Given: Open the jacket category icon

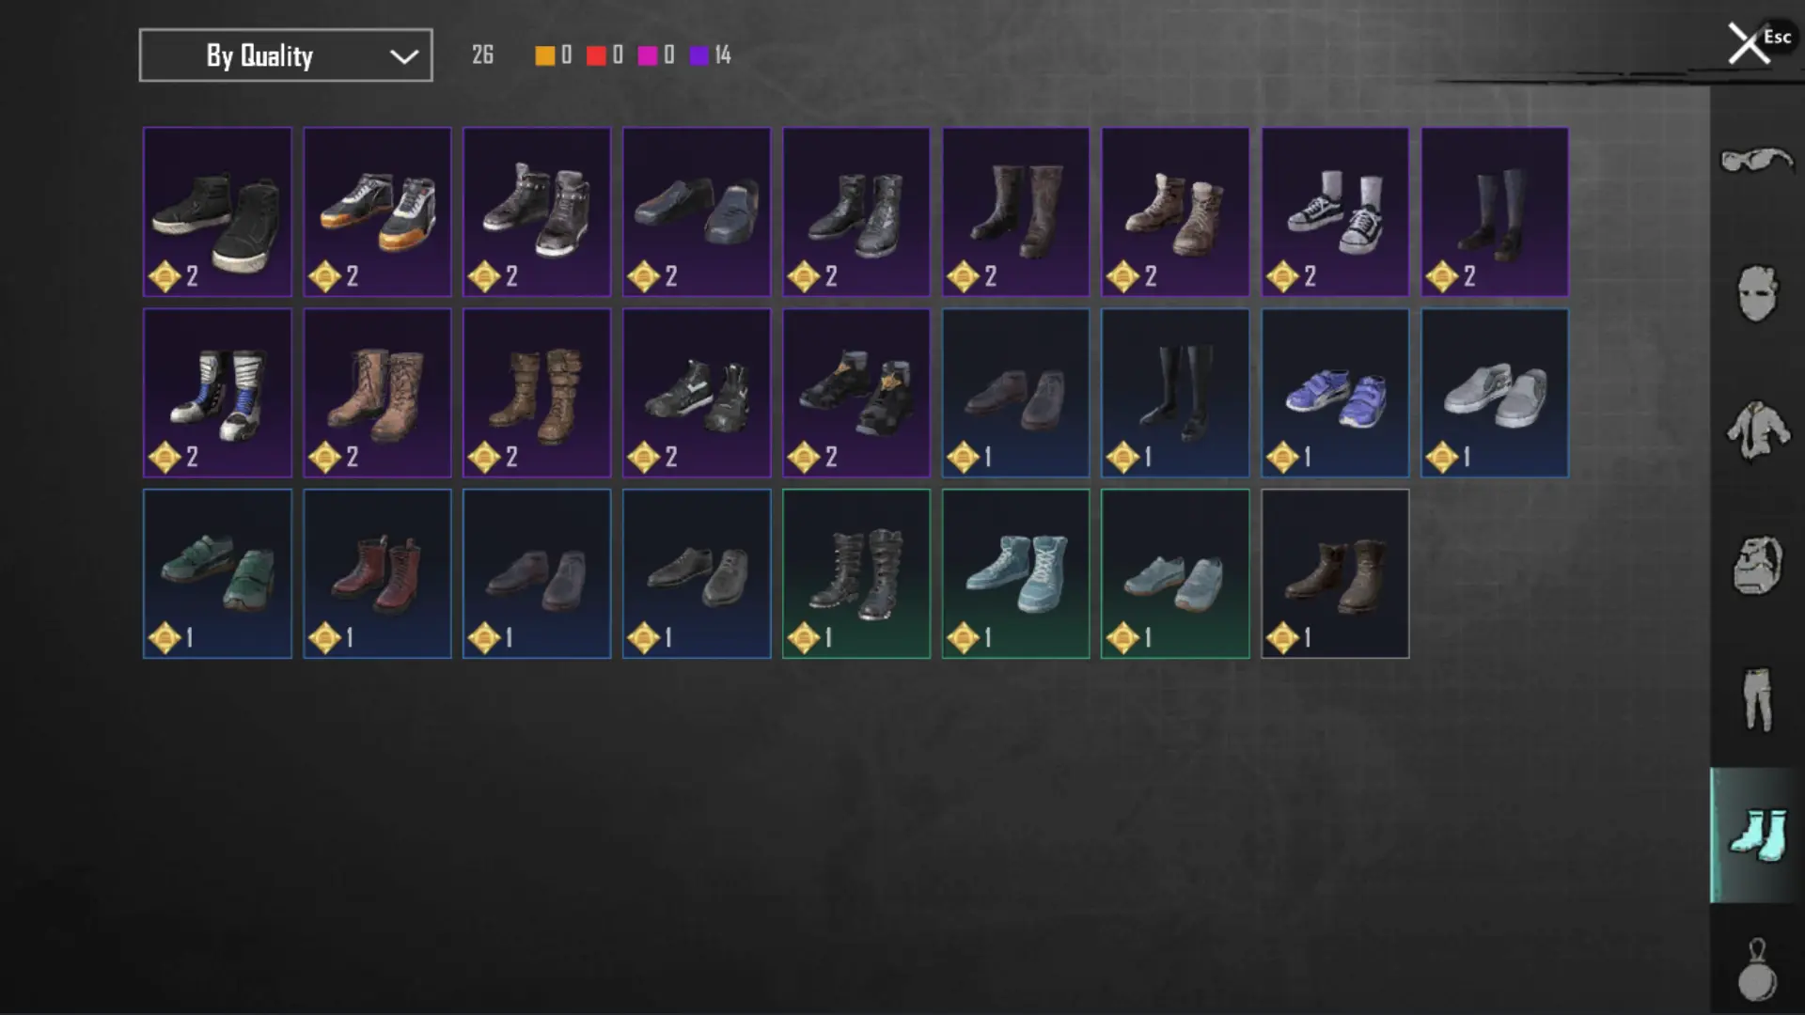Looking at the screenshot, I should [1756, 430].
